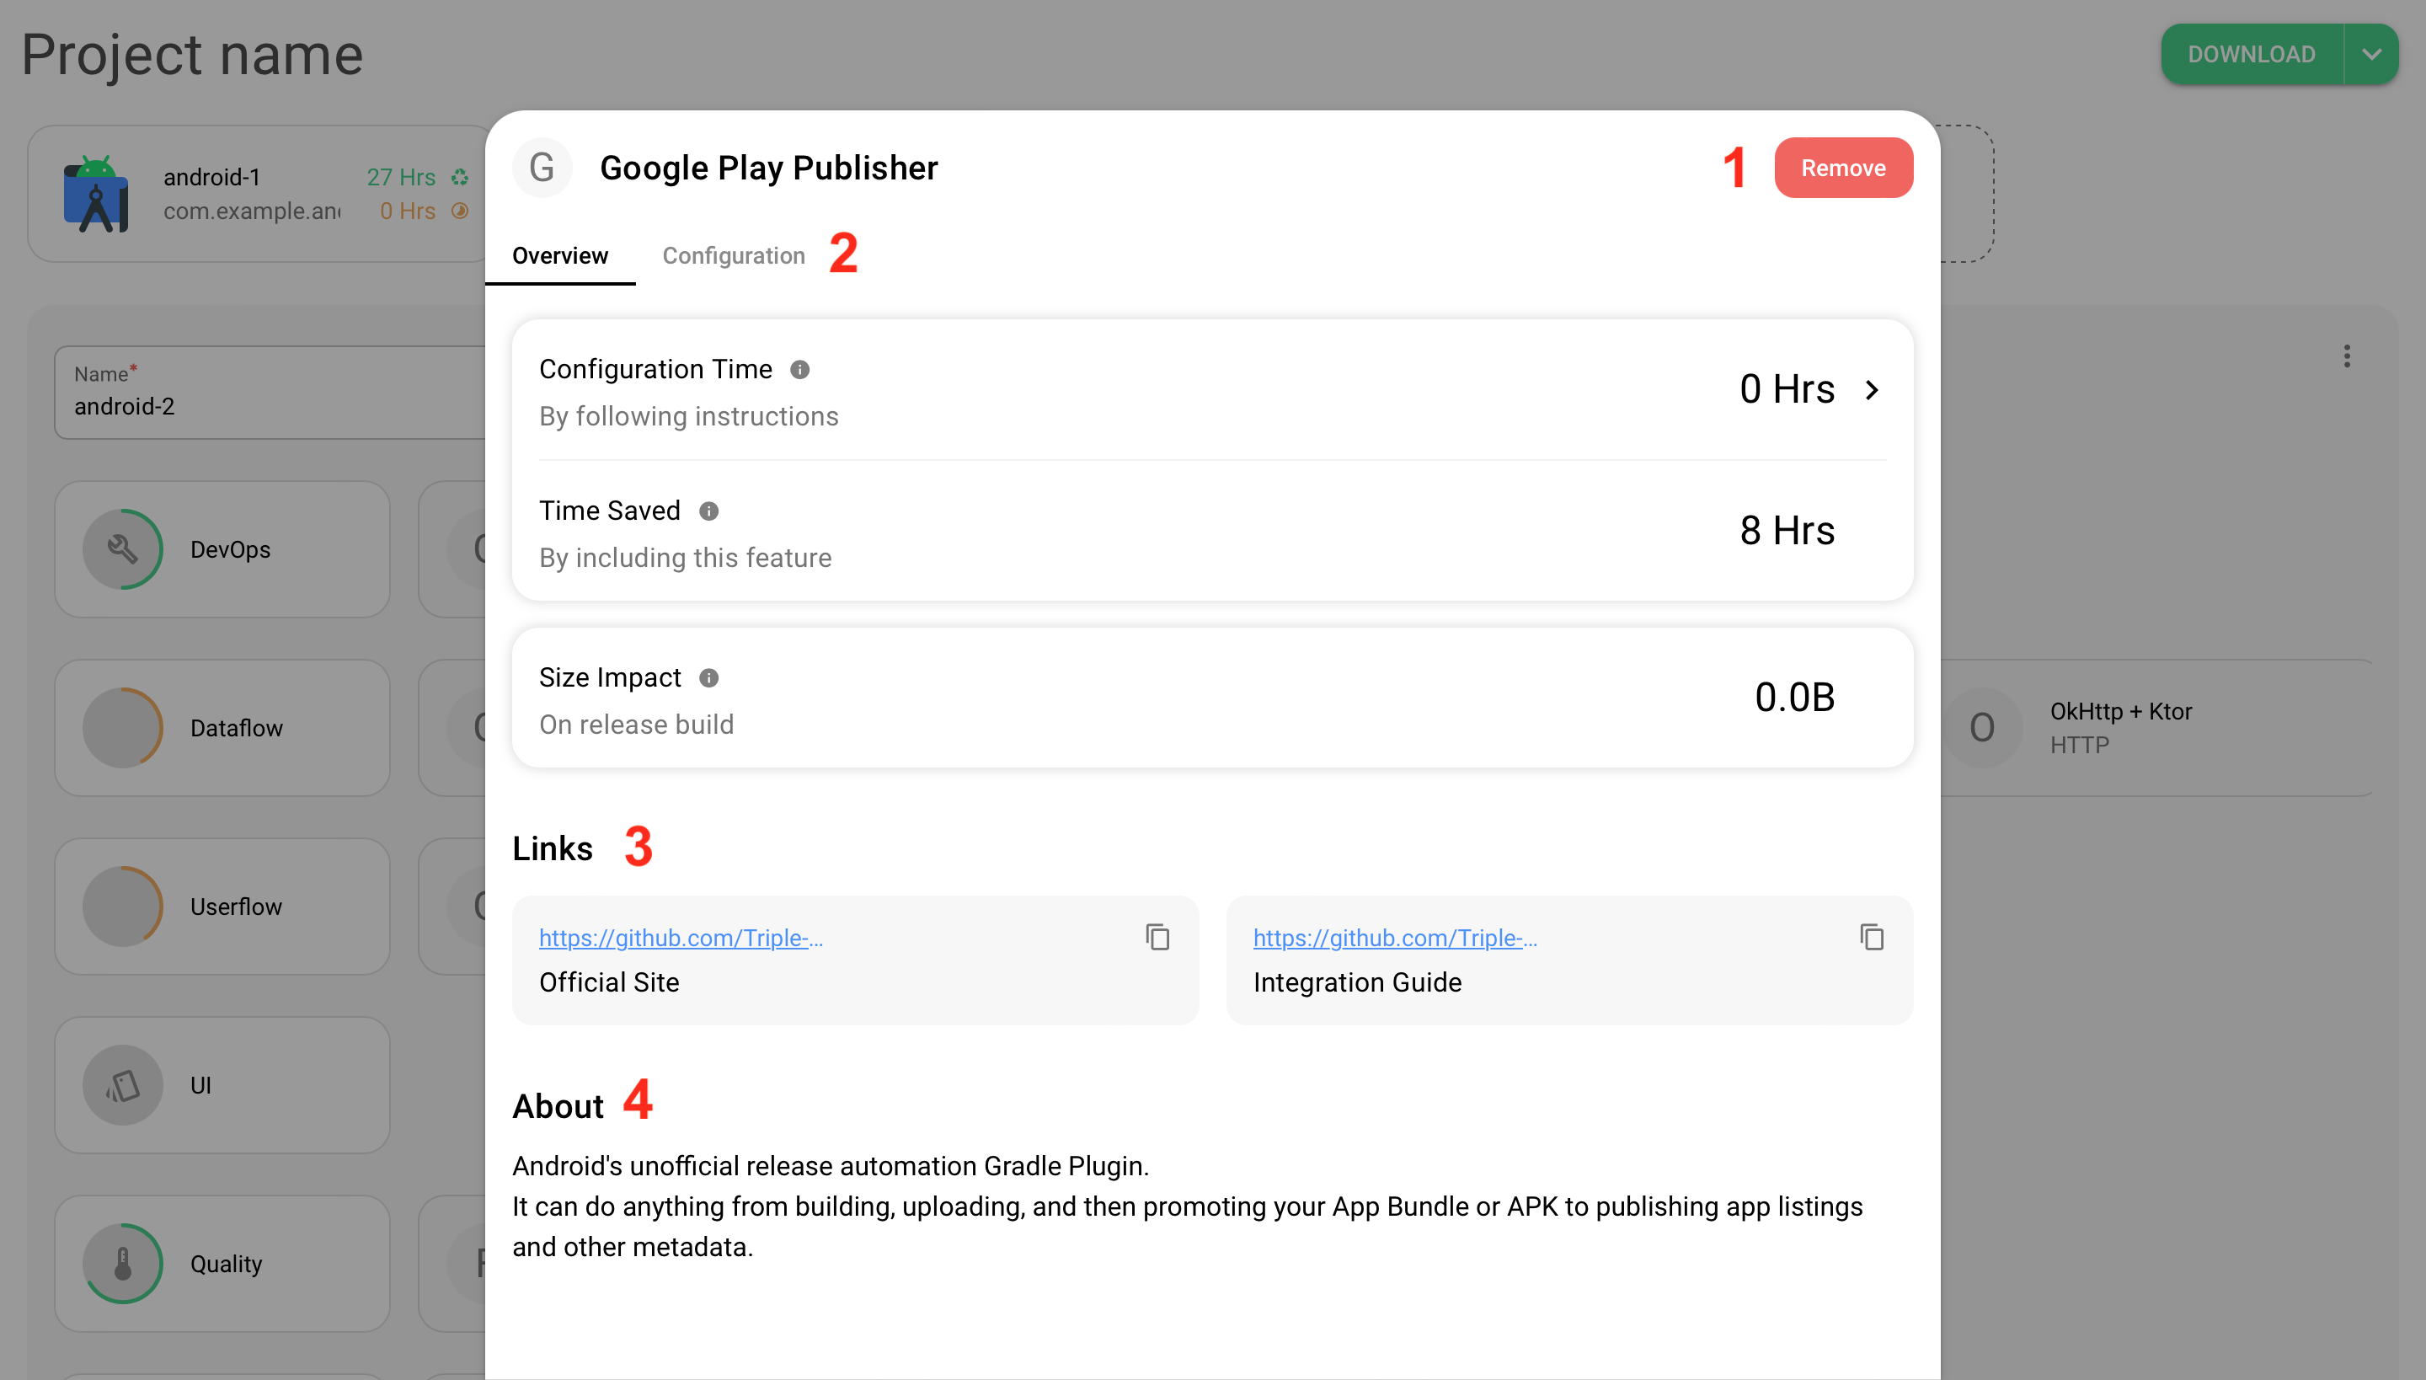Open the UI category
The image size is (2426, 1380).
[222, 1085]
